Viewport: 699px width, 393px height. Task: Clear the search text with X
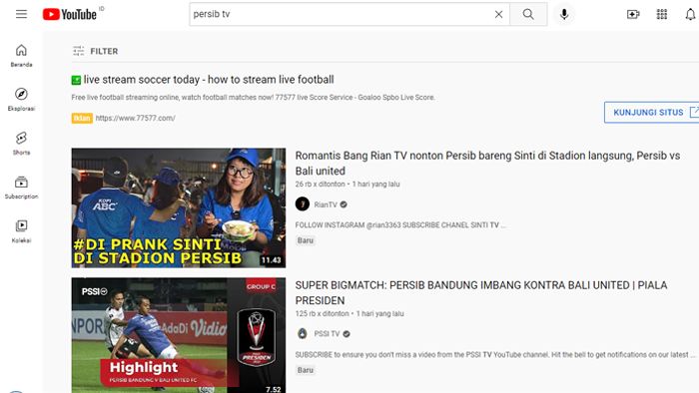click(499, 14)
